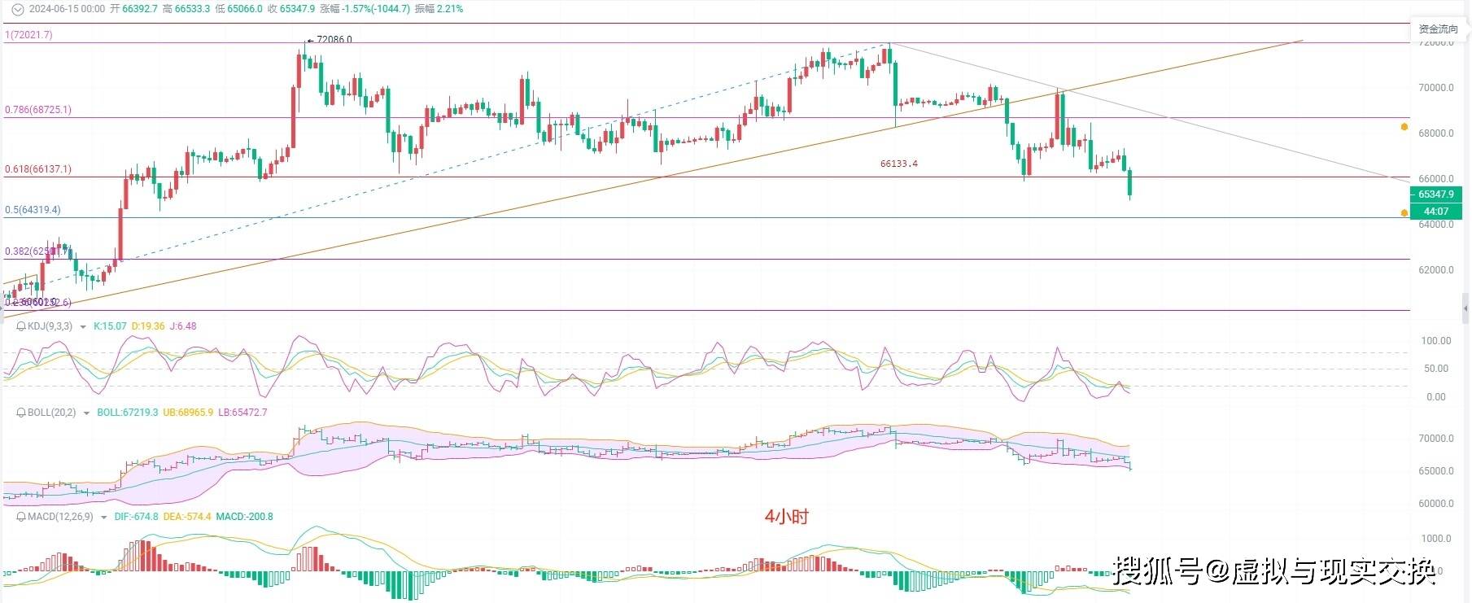Click the MACD(12,26,9) indicator label
1472x603 pixels.
coord(61,517)
